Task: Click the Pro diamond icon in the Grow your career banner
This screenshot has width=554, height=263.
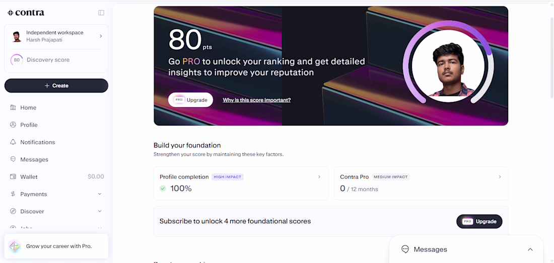Action: tap(15, 246)
